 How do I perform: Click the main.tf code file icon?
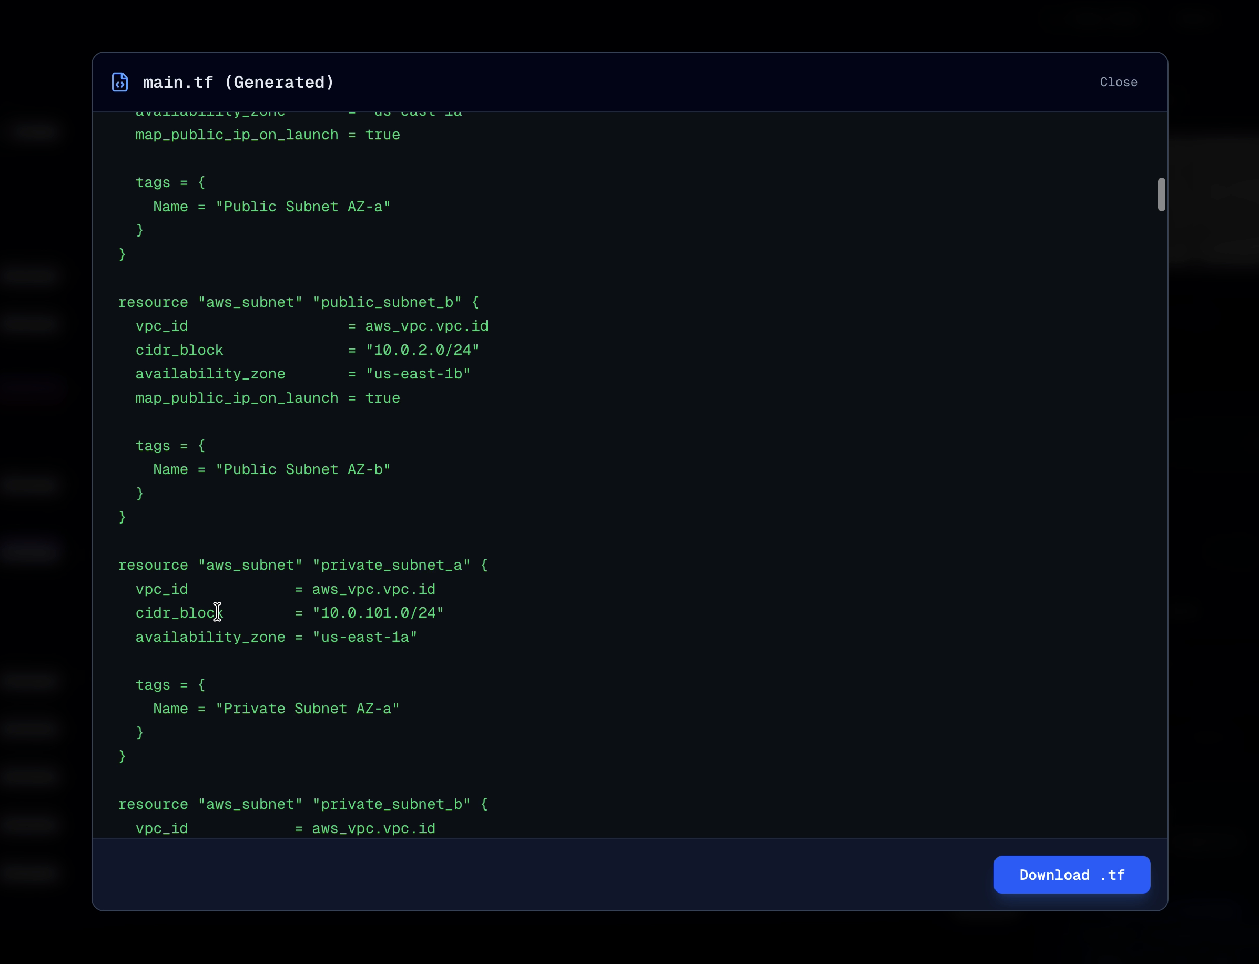119,82
